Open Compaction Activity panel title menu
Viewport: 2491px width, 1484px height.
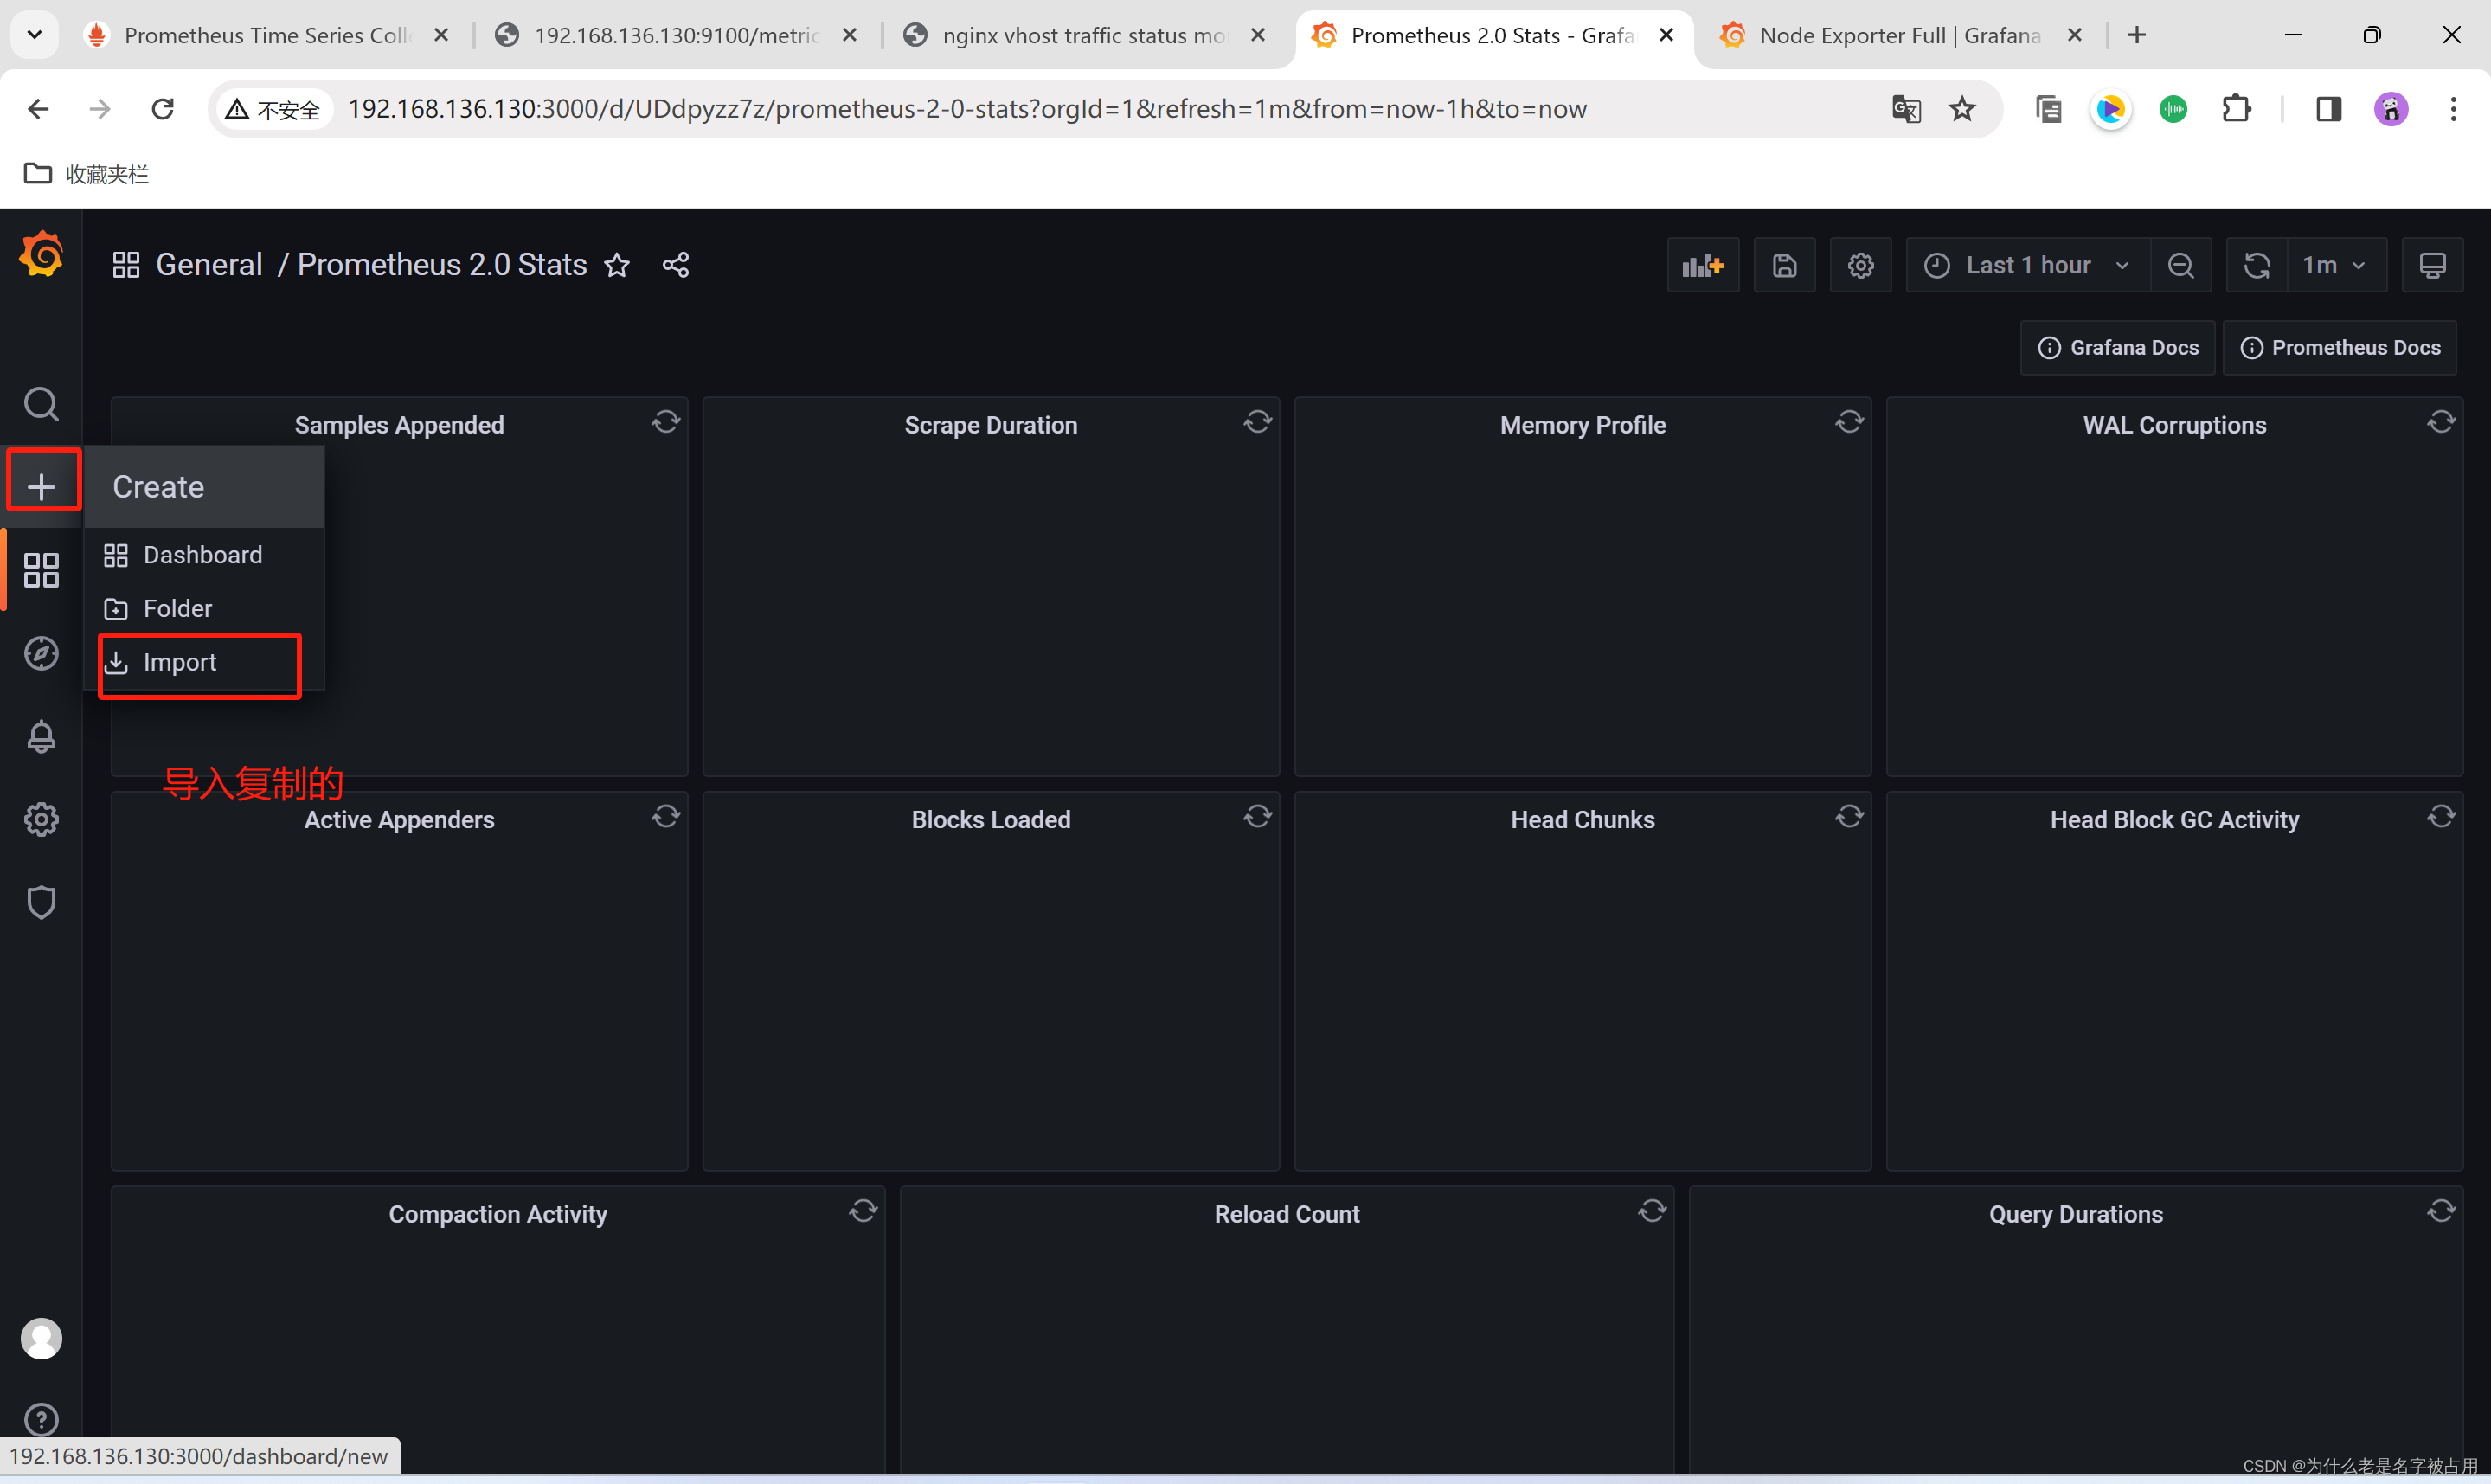498,1214
